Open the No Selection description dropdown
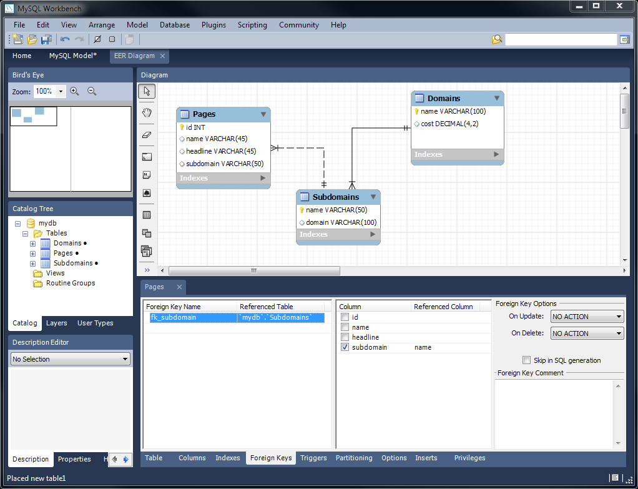 (71, 359)
